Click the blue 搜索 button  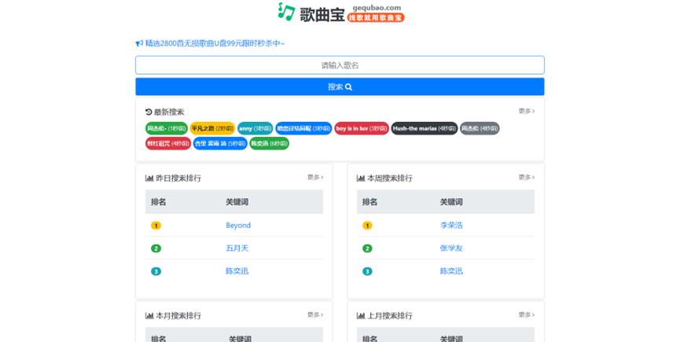click(340, 86)
